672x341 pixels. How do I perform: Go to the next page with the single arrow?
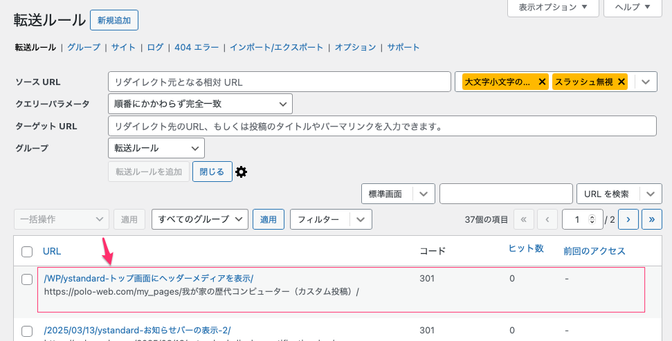click(x=628, y=219)
